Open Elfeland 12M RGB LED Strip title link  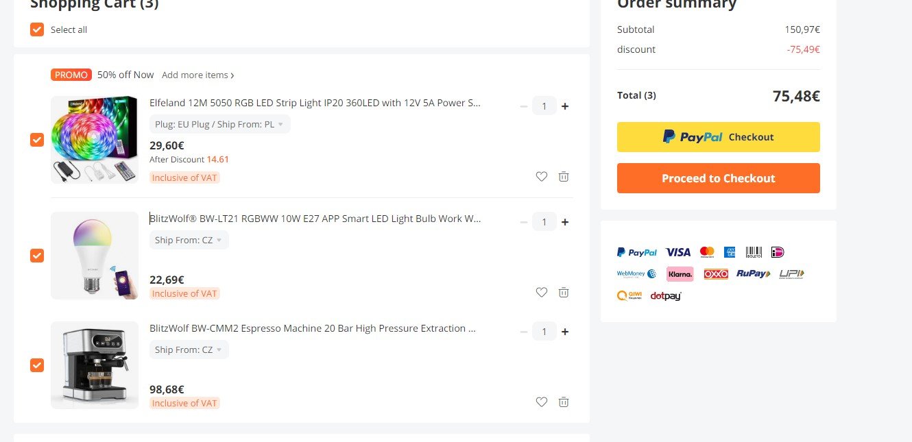[315, 103]
